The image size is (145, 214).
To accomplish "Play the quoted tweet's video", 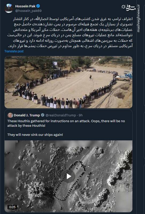I will tap(69, 177).
